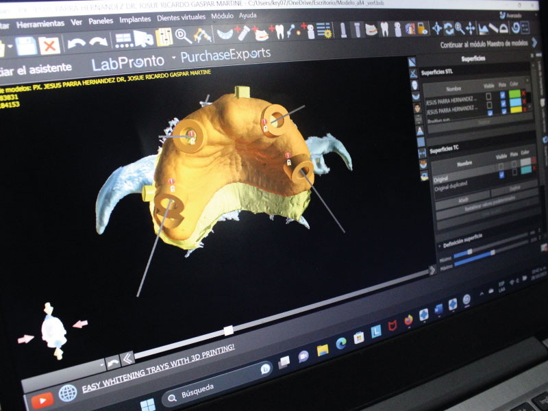Toggle Visible checkbox for Original duplicated surface
Image resolution: width=548 pixels, height=411 pixels.
(502, 175)
